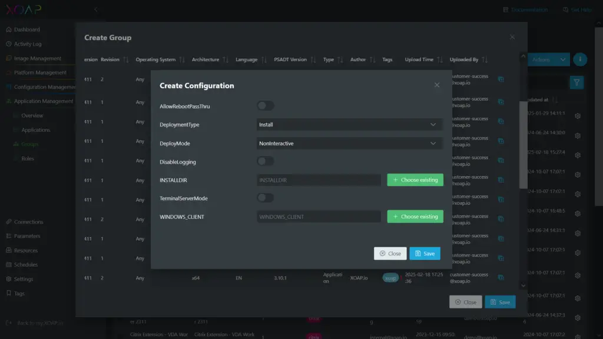Open the table filter icon
Screen dimensions: 603x339
(x=577, y=82)
